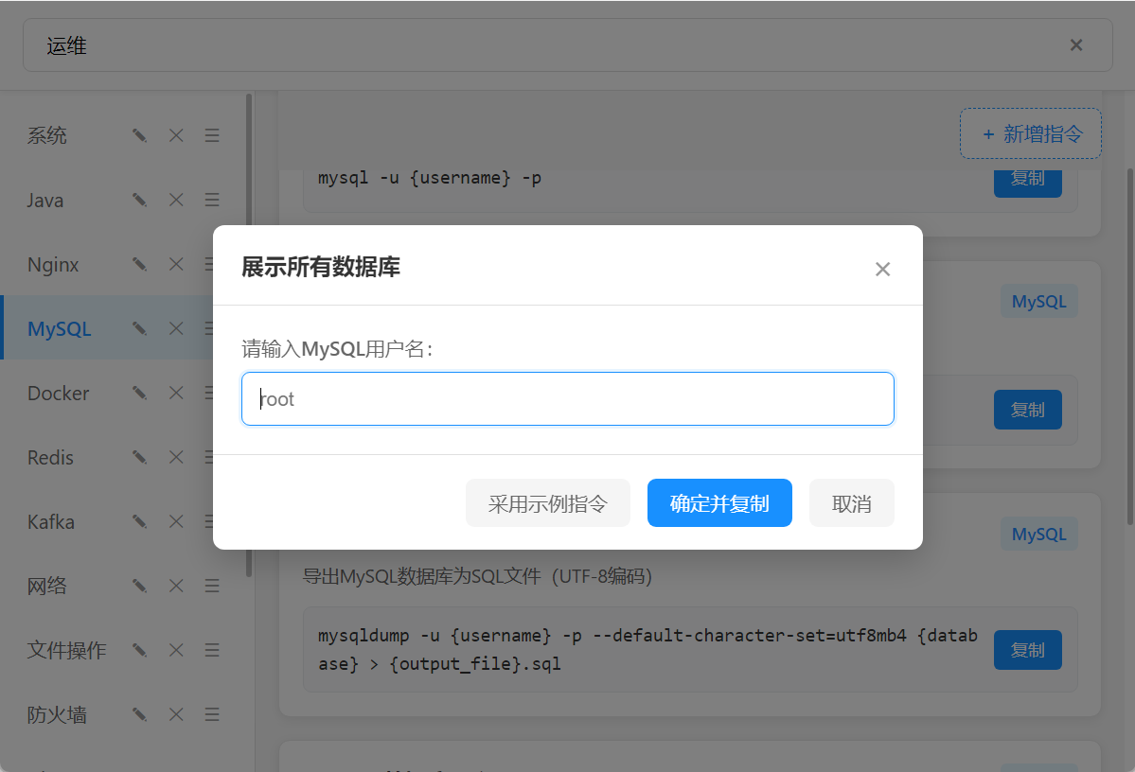This screenshot has width=1135, height=772.
Task: Copy the mysqldump export command
Action: pos(1027,650)
